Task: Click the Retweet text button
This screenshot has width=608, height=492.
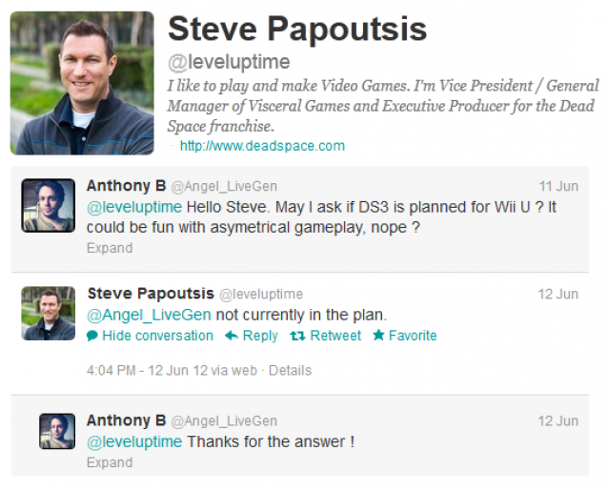Action: coord(335,336)
